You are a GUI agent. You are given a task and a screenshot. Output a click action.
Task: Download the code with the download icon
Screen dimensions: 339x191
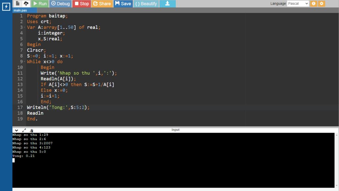(x=167, y=3)
